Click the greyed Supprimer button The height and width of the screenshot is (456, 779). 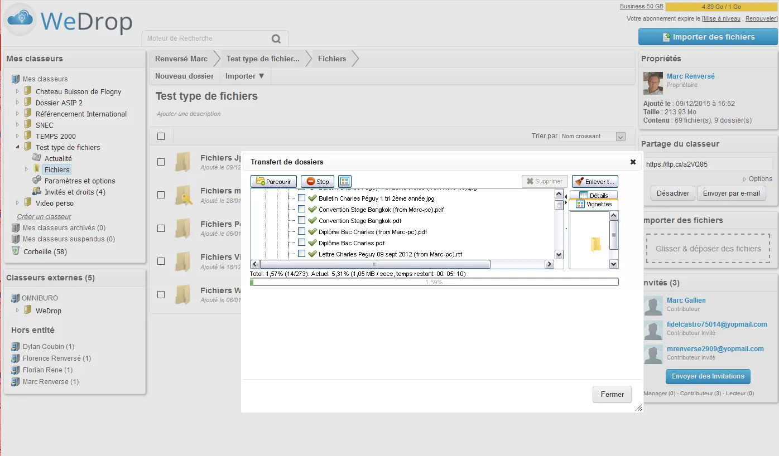[545, 182]
